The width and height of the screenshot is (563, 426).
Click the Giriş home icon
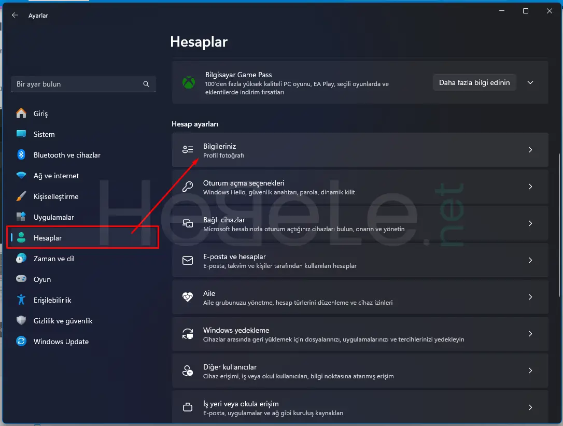point(21,113)
